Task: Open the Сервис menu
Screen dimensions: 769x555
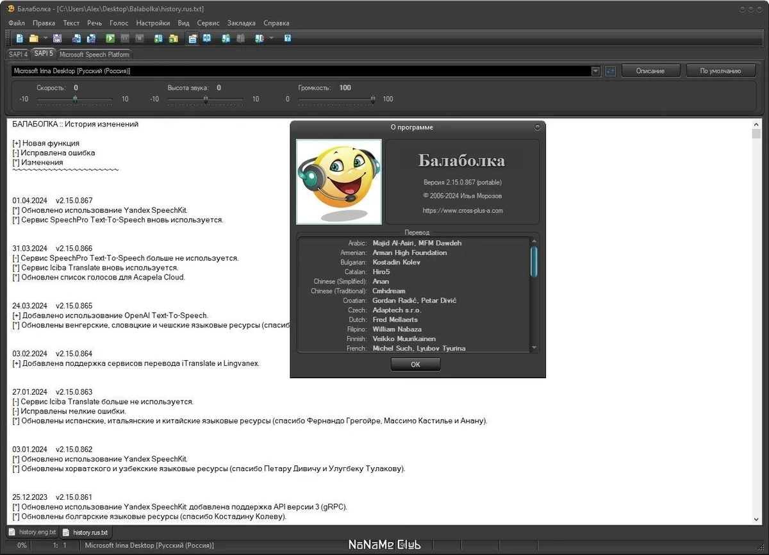Action: click(208, 23)
